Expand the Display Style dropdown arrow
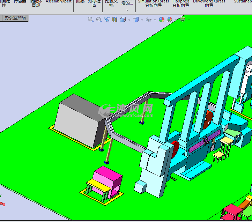The height and width of the screenshot is (222, 252). point(142,20)
